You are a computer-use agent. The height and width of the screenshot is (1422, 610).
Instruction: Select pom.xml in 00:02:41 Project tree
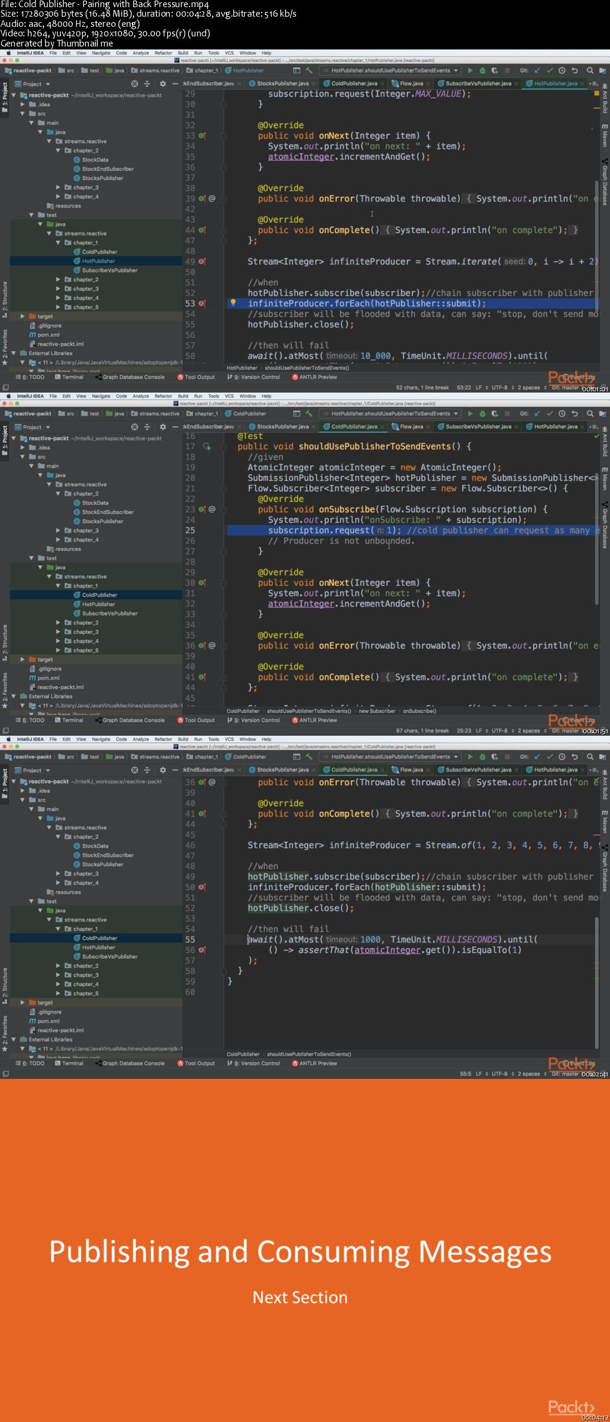[x=44, y=1021]
